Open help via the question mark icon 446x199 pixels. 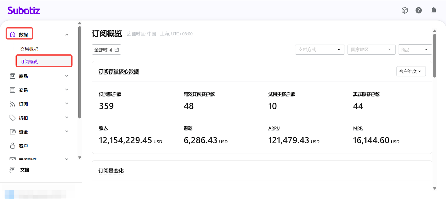click(418, 10)
